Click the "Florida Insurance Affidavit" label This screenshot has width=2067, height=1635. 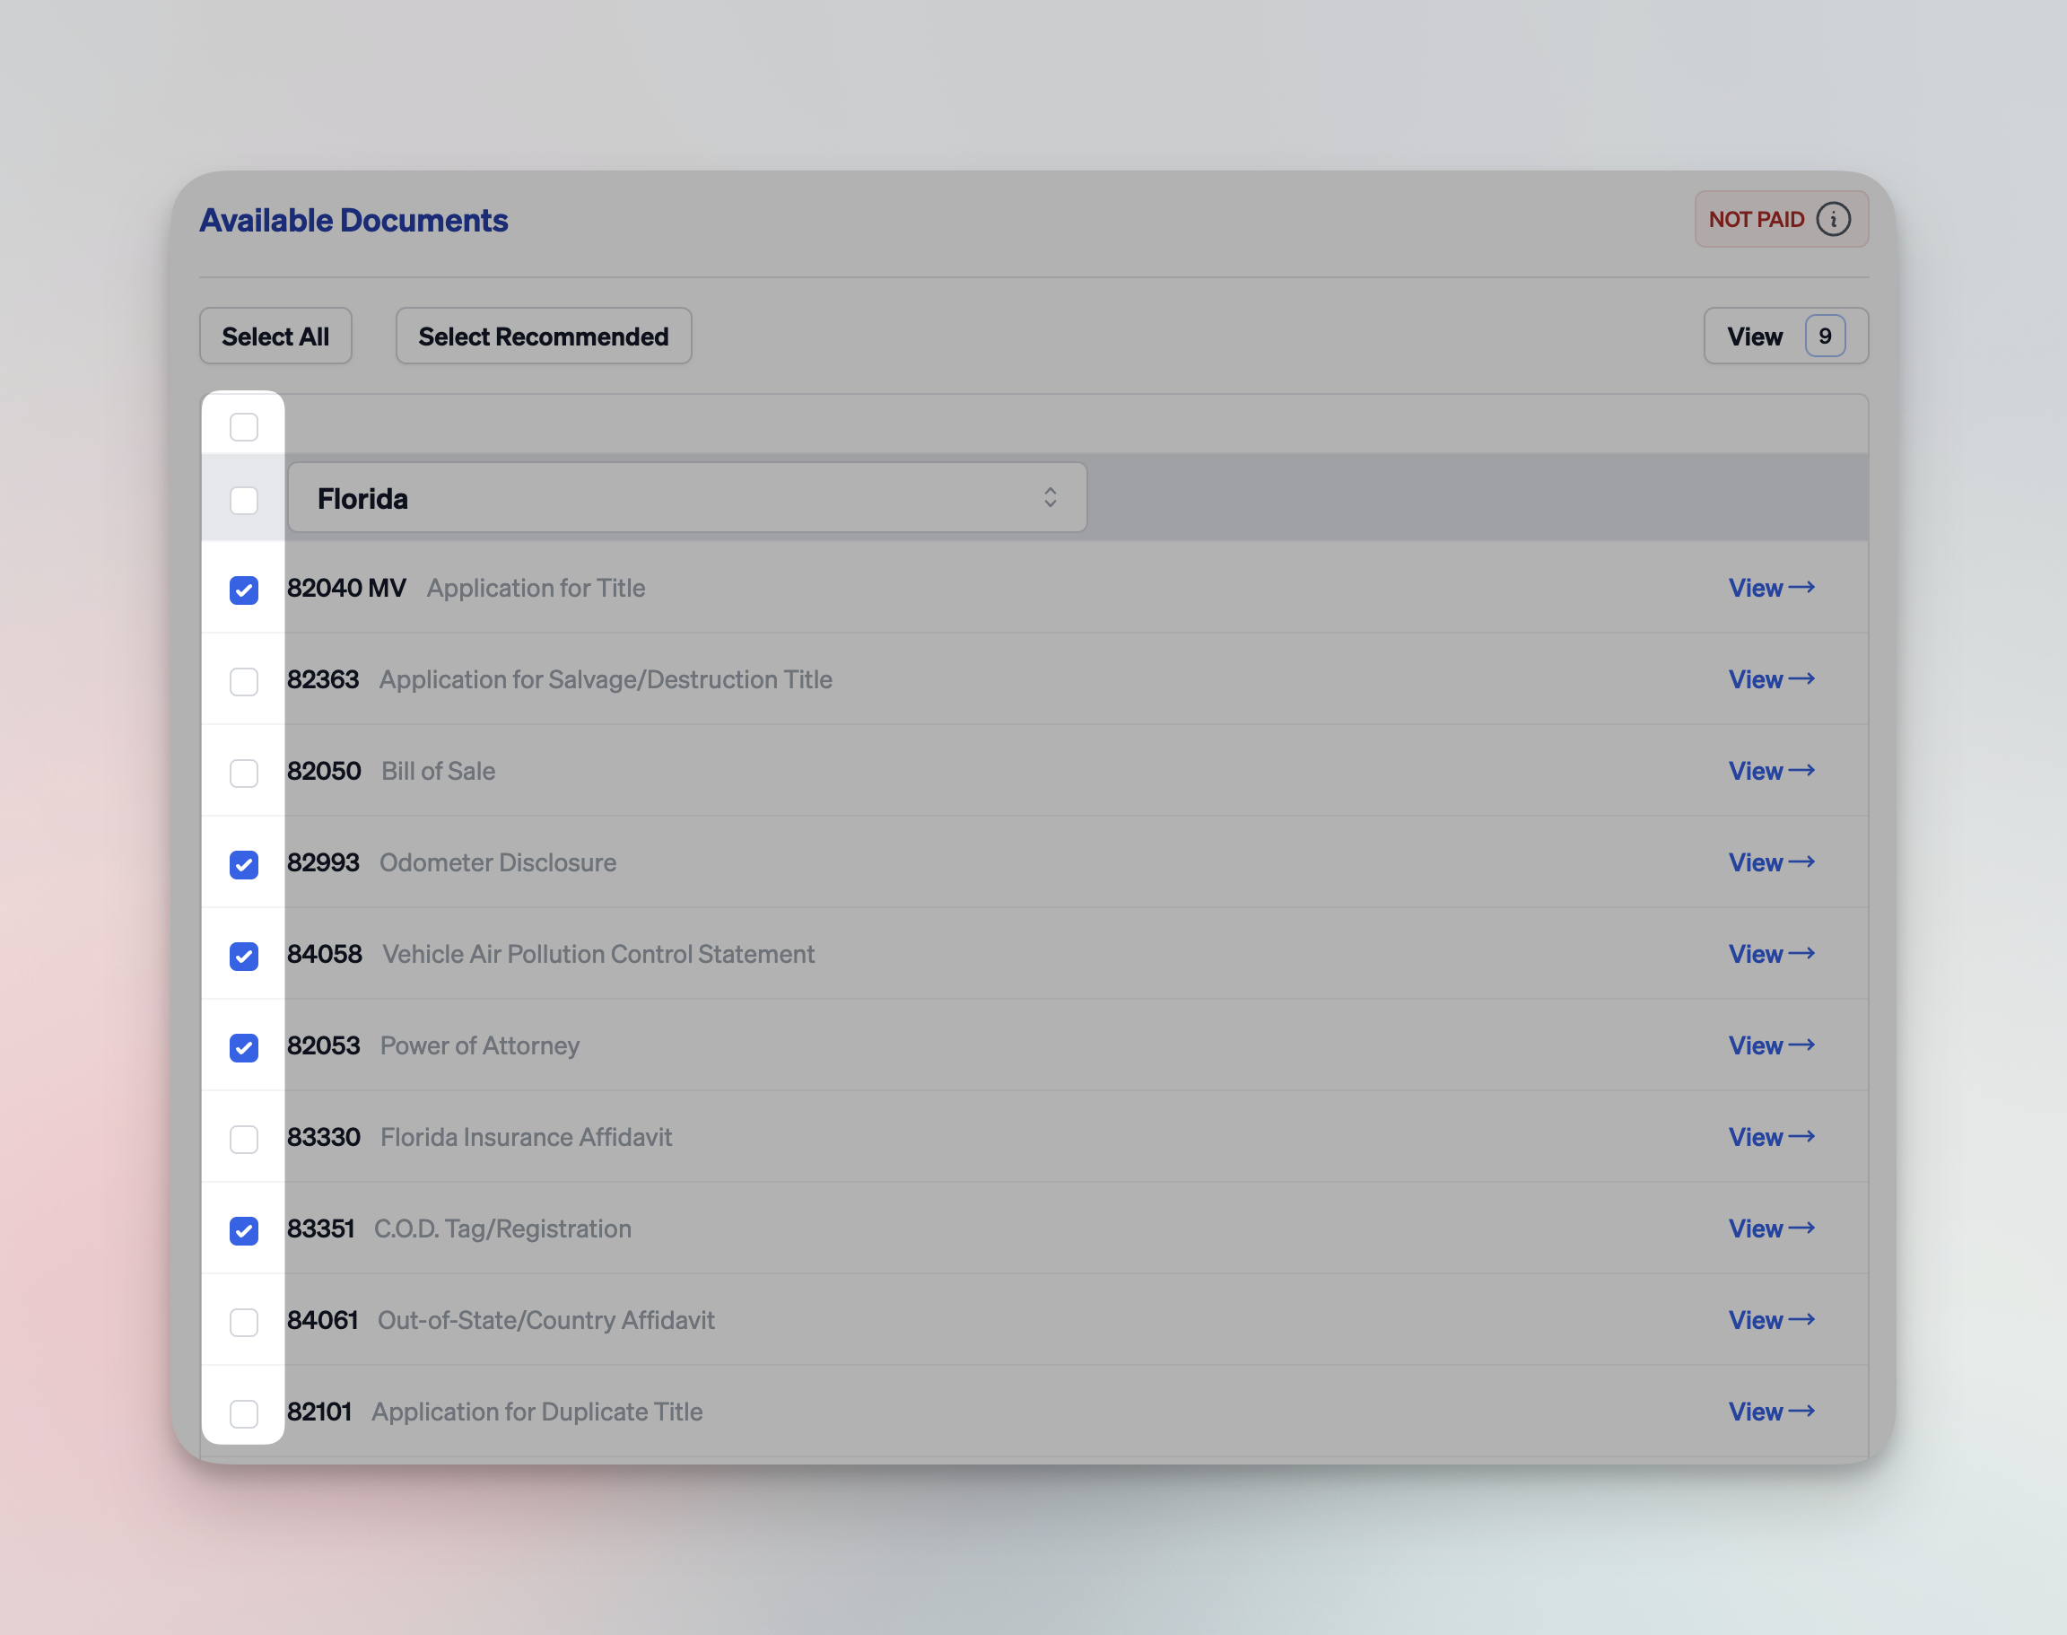(527, 1137)
